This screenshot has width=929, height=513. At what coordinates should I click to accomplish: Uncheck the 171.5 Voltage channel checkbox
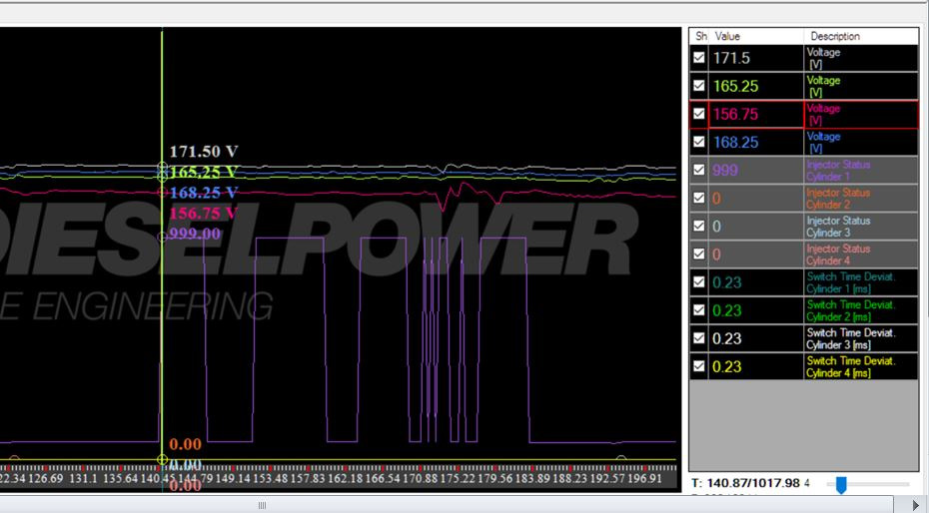(699, 58)
